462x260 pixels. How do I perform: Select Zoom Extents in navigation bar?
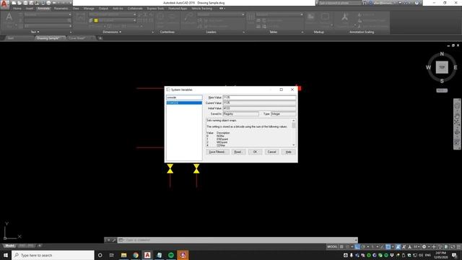tap(457, 122)
